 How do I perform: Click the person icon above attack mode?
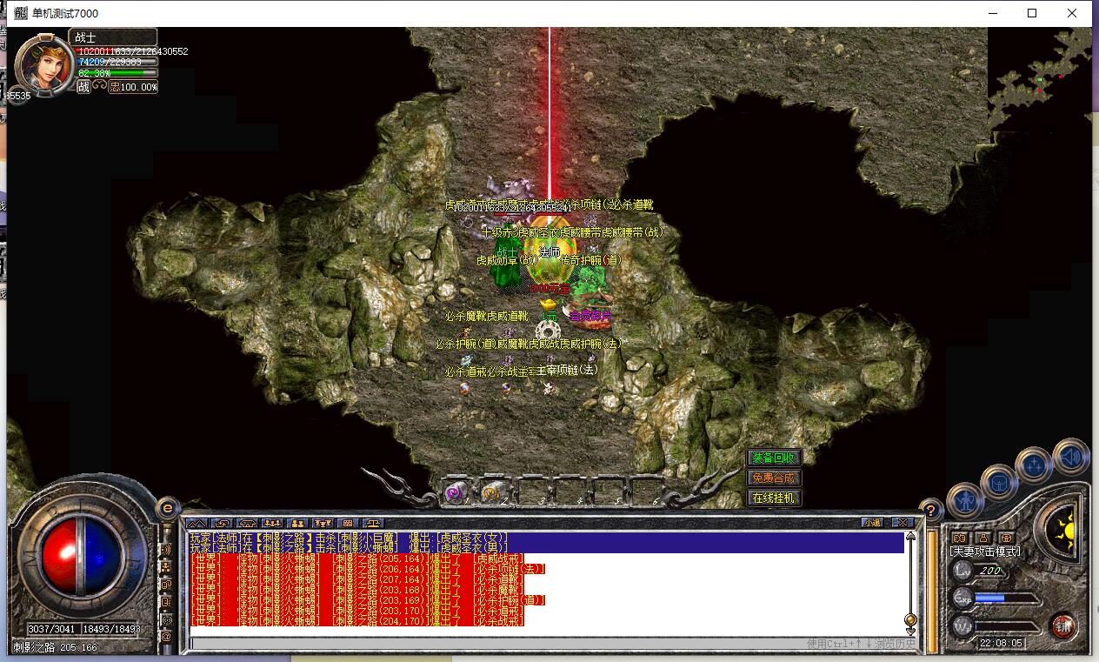(983, 538)
